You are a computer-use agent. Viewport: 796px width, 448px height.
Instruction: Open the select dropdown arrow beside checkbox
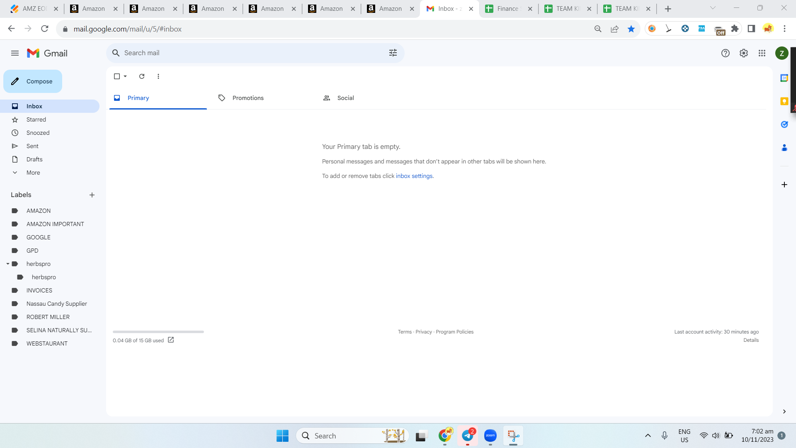click(x=125, y=76)
